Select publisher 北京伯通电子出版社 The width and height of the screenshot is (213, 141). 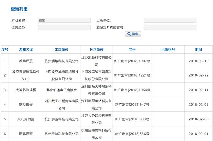(62, 90)
